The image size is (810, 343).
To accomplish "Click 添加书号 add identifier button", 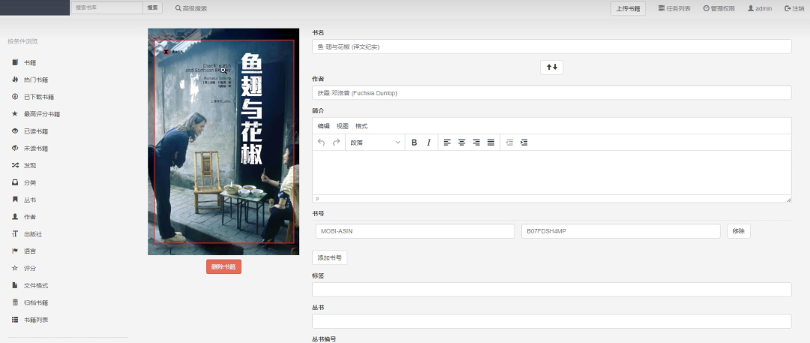I will point(329,257).
